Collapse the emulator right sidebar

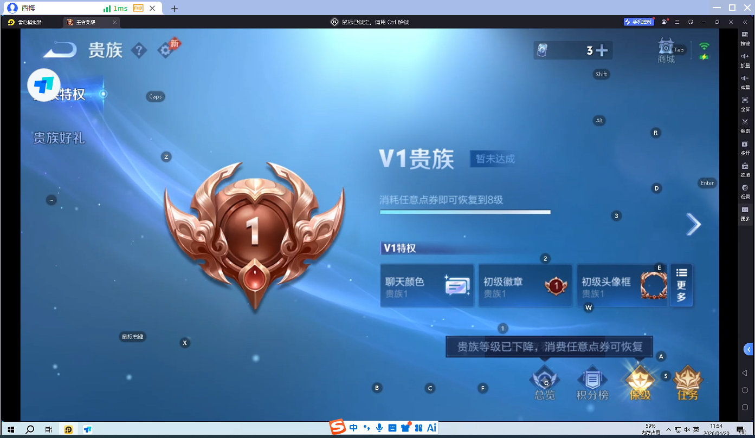click(745, 22)
